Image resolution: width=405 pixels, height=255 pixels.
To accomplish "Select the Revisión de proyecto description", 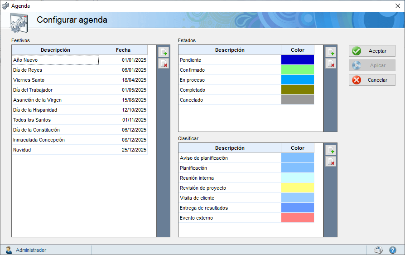I will [x=230, y=188].
